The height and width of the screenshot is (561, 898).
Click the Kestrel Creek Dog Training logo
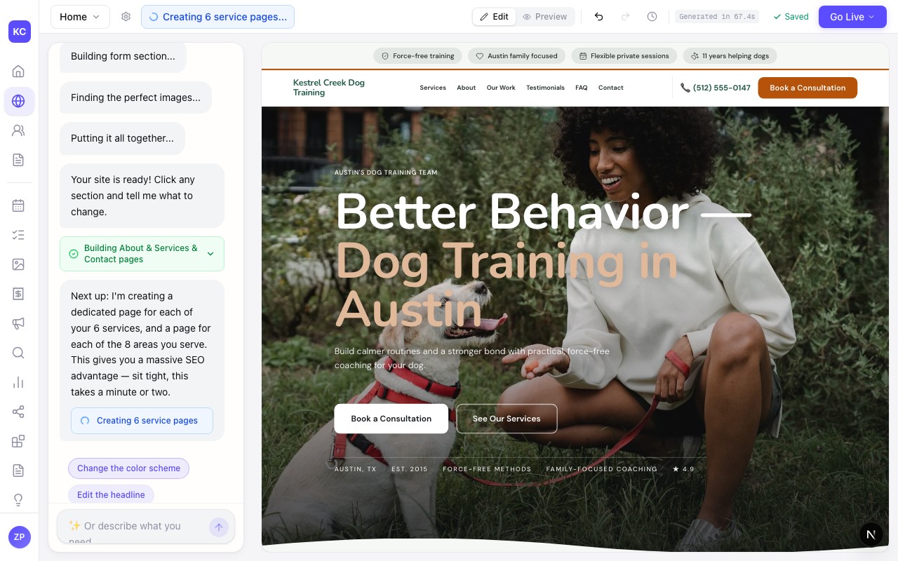[329, 88]
